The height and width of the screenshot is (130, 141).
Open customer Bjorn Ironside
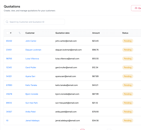pyautogui.click(x=32, y=94)
